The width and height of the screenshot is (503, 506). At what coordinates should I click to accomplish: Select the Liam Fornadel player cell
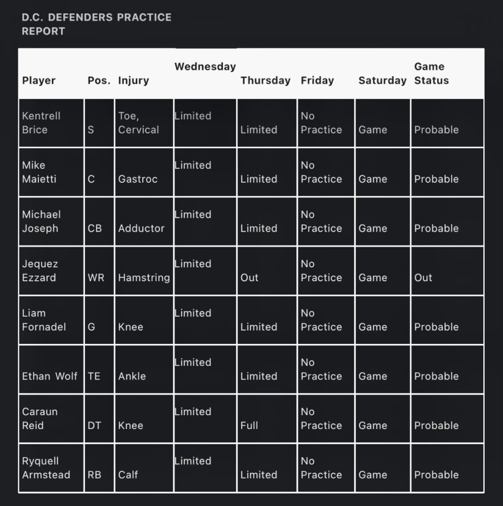(x=44, y=320)
